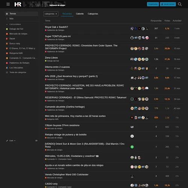188x188 pixels.
Task: Switch to the Caliente tab
Action: [x=80, y=14]
